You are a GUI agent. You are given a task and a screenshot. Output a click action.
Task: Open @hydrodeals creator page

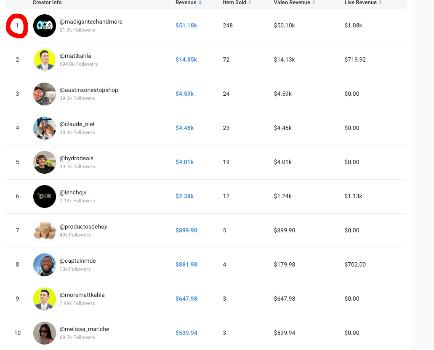pyautogui.click(x=77, y=158)
